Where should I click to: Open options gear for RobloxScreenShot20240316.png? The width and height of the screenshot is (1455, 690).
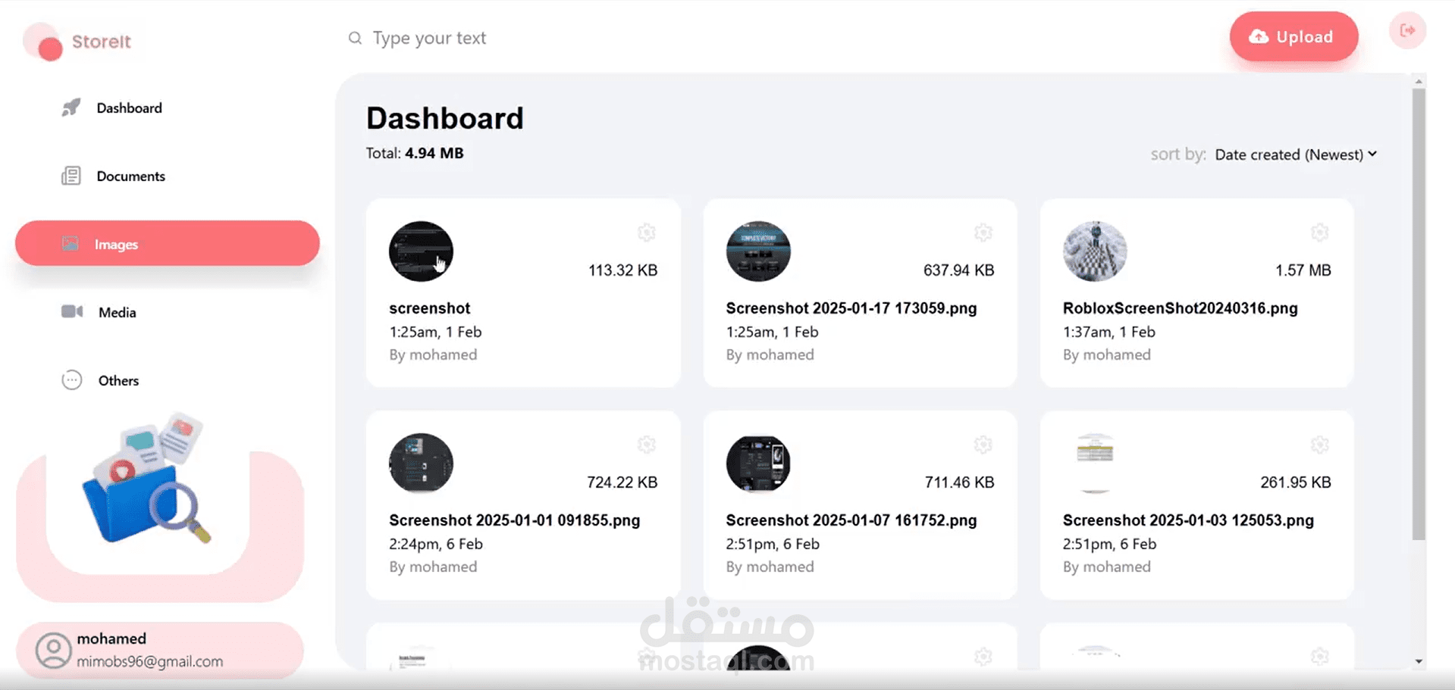[x=1319, y=233]
